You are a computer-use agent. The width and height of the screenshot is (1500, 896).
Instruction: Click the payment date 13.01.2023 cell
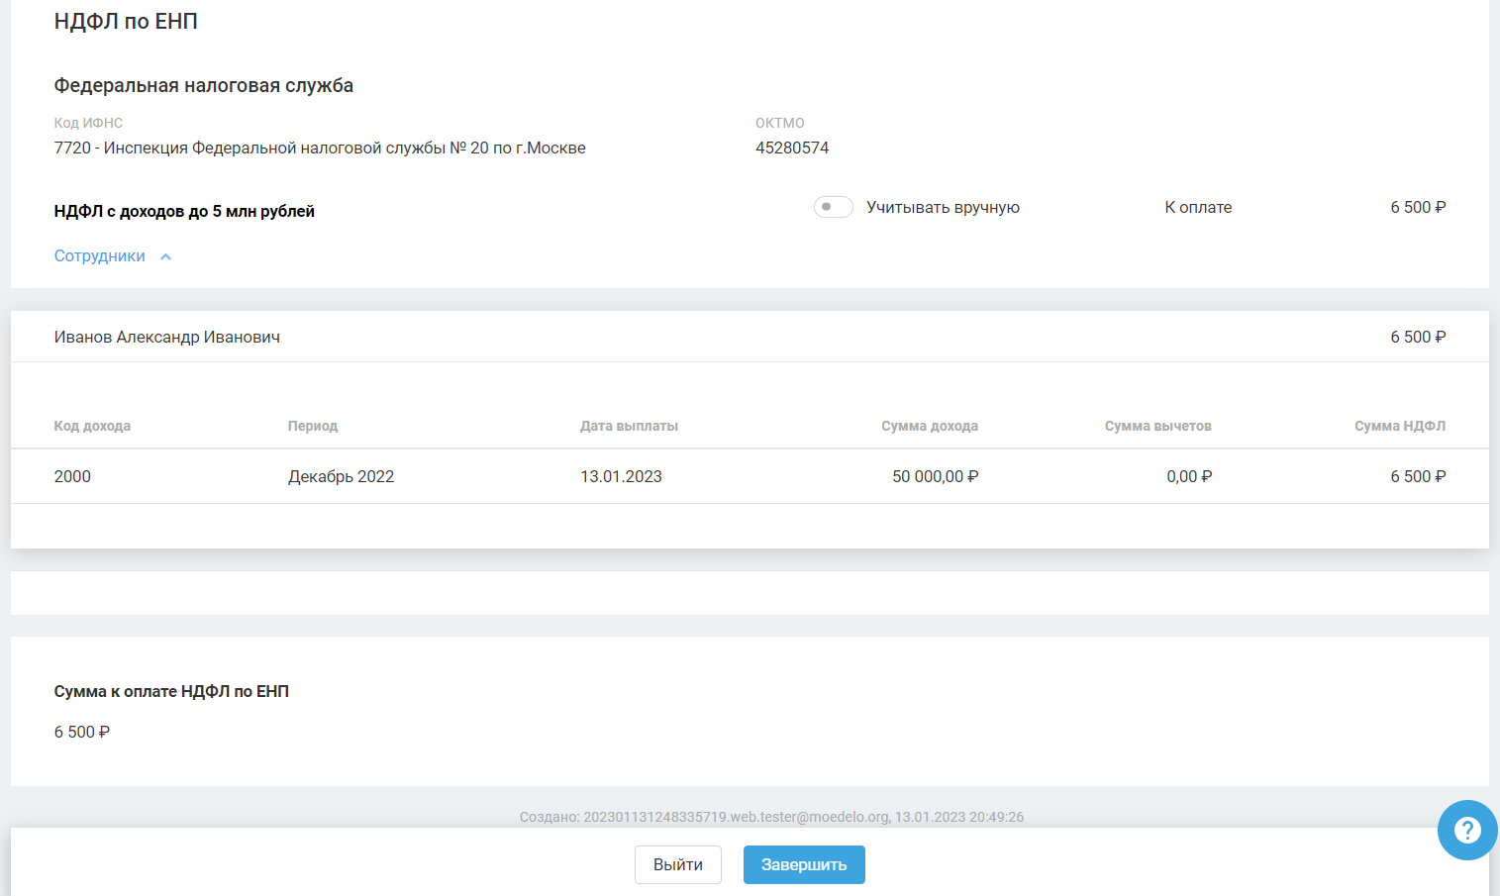tap(621, 476)
